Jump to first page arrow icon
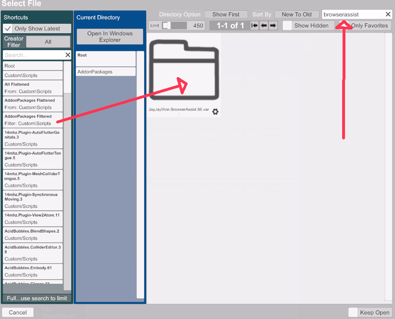Viewport: 395px width, 319px height. 255,25
